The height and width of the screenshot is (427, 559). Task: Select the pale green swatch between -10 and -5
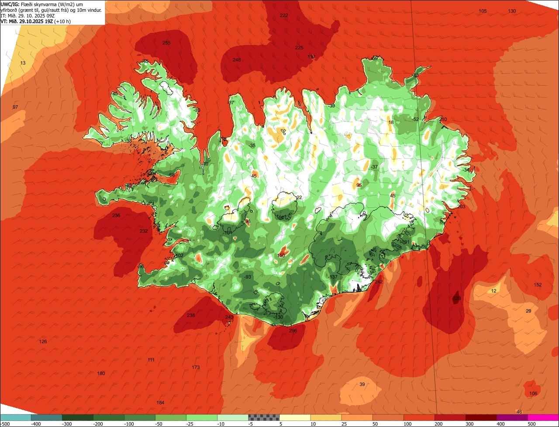pos(233,417)
